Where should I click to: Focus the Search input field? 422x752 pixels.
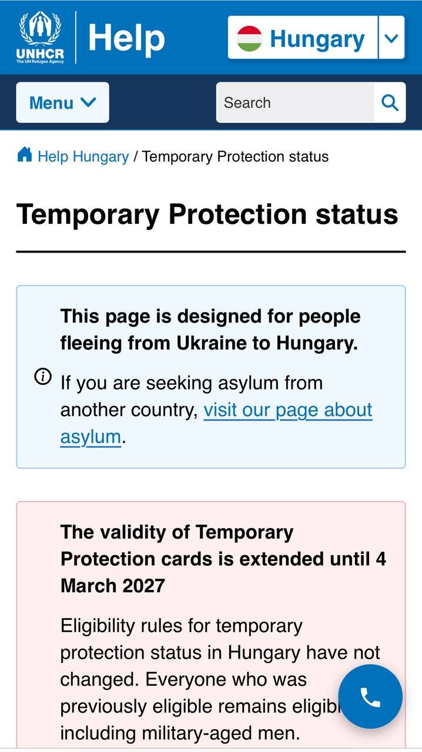[x=295, y=103]
